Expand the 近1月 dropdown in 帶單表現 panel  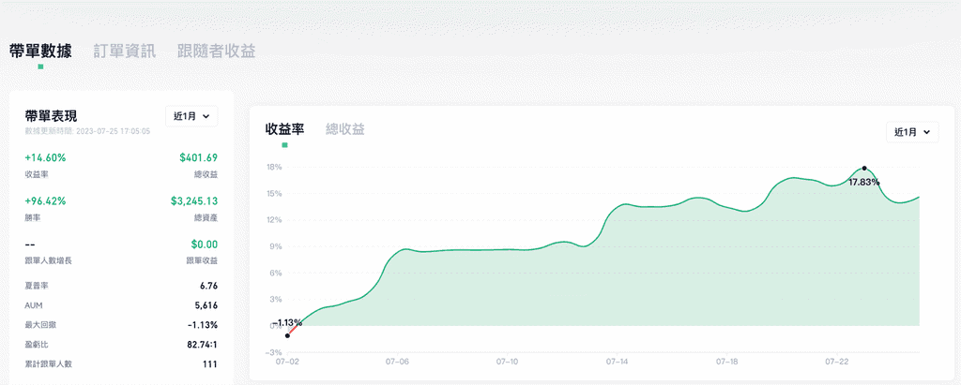191,116
